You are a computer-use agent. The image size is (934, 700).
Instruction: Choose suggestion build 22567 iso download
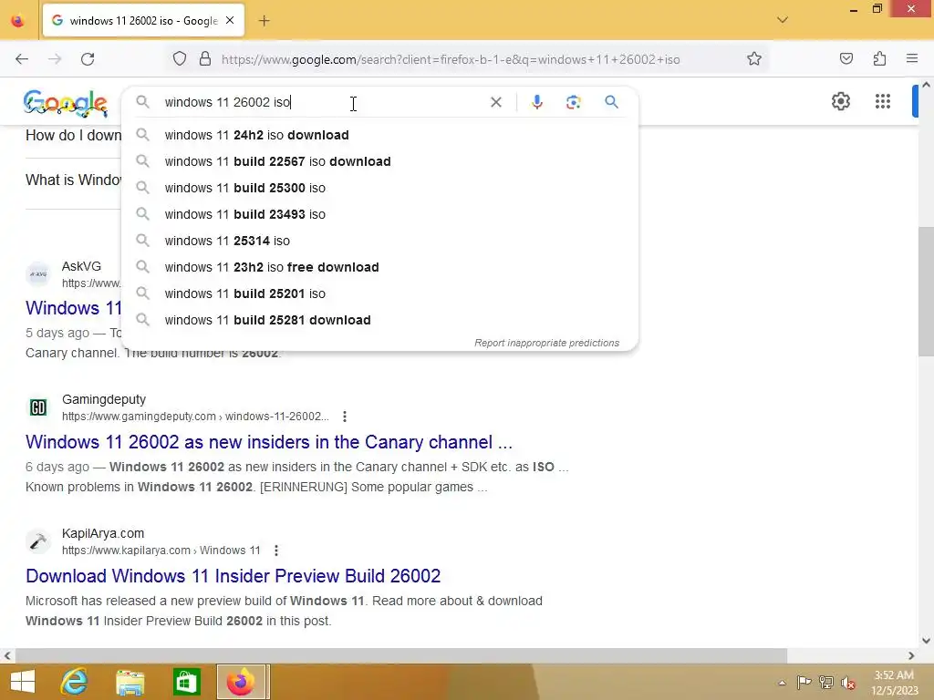379,161
